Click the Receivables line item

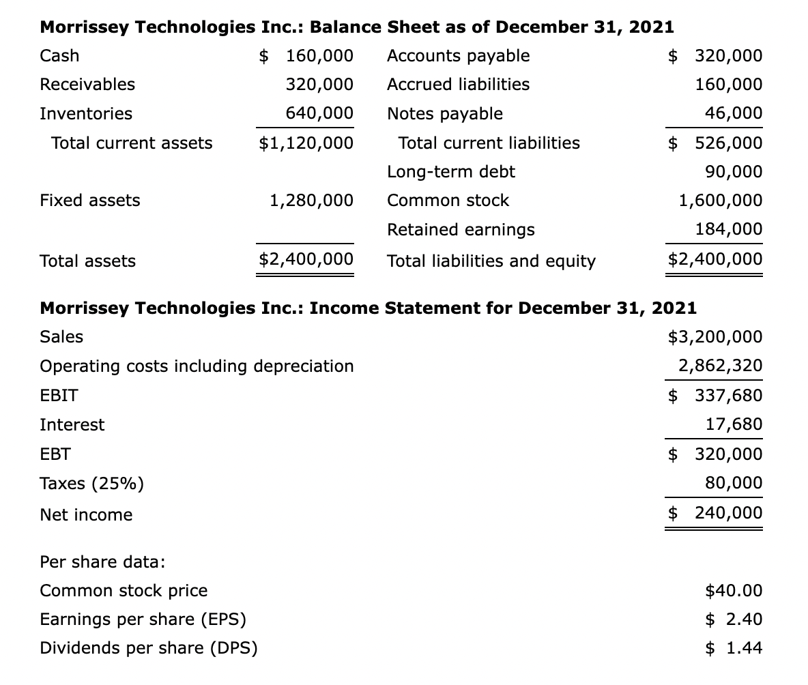[87, 85]
